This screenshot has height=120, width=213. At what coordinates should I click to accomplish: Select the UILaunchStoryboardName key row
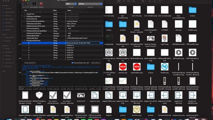point(35,21)
